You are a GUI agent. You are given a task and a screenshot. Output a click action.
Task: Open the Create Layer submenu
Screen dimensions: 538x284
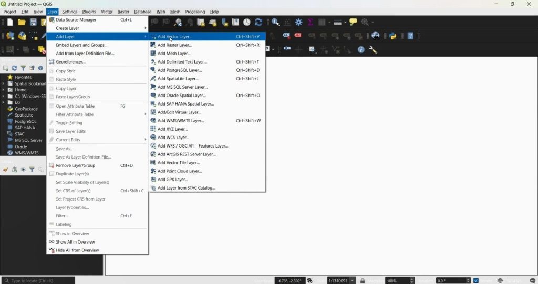[x=97, y=28]
